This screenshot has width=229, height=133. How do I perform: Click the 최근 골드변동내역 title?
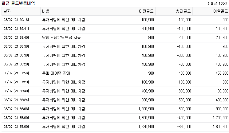tap(18, 3)
